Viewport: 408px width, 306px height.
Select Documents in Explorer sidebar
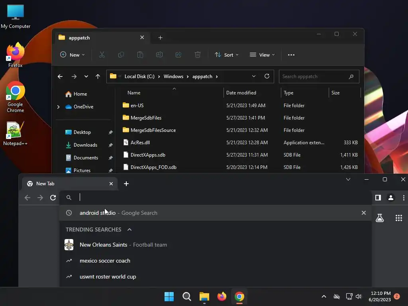click(86, 158)
